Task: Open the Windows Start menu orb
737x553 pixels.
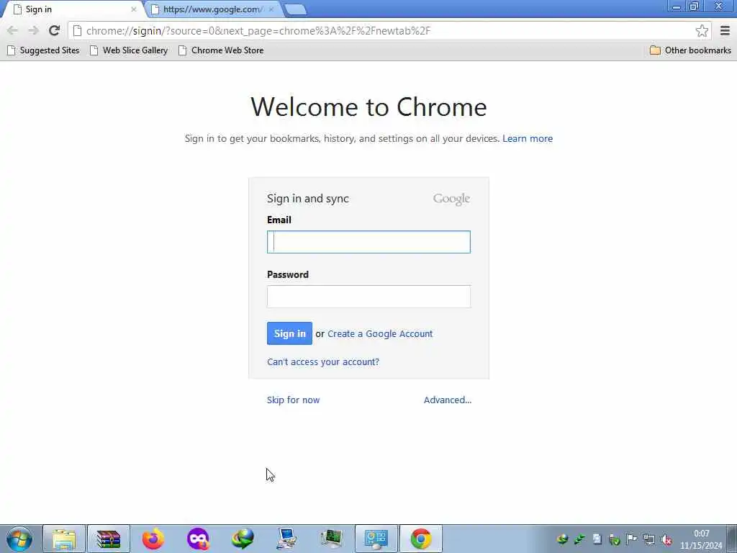Action: pyautogui.click(x=19, y=539)
